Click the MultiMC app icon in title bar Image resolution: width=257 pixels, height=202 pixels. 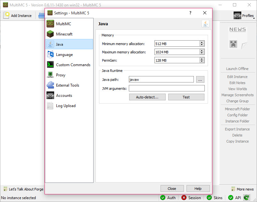tap(5, 5)
